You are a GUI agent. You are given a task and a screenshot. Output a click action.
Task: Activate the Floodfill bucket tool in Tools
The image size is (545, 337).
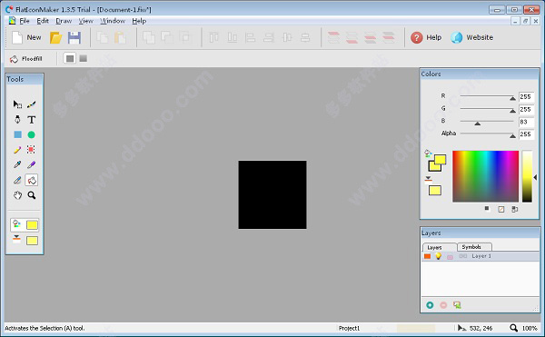pos(31,180)
